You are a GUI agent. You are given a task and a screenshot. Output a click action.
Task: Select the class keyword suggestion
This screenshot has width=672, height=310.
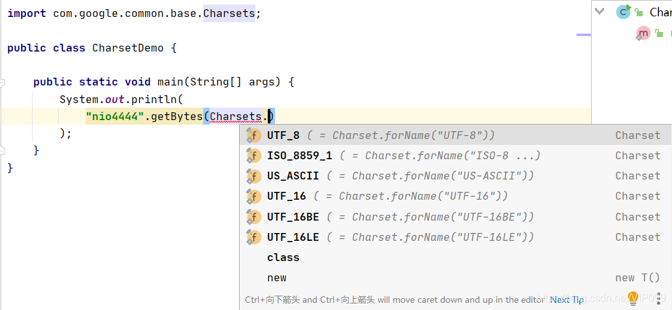pyautogui.click(x=455, y=257)
